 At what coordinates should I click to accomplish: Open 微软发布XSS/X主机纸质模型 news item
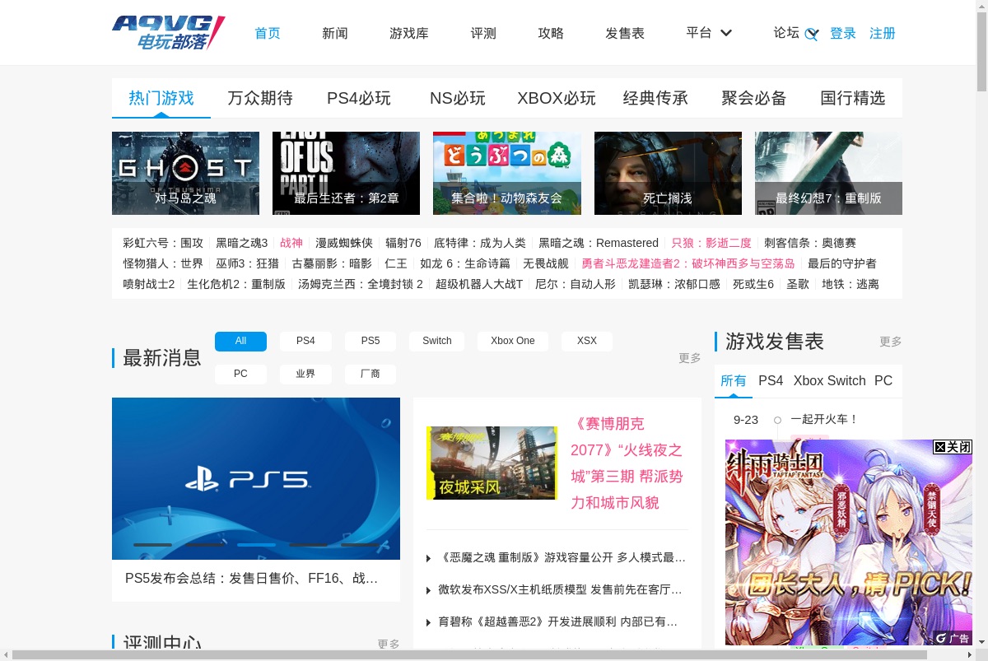click(561, 589)
